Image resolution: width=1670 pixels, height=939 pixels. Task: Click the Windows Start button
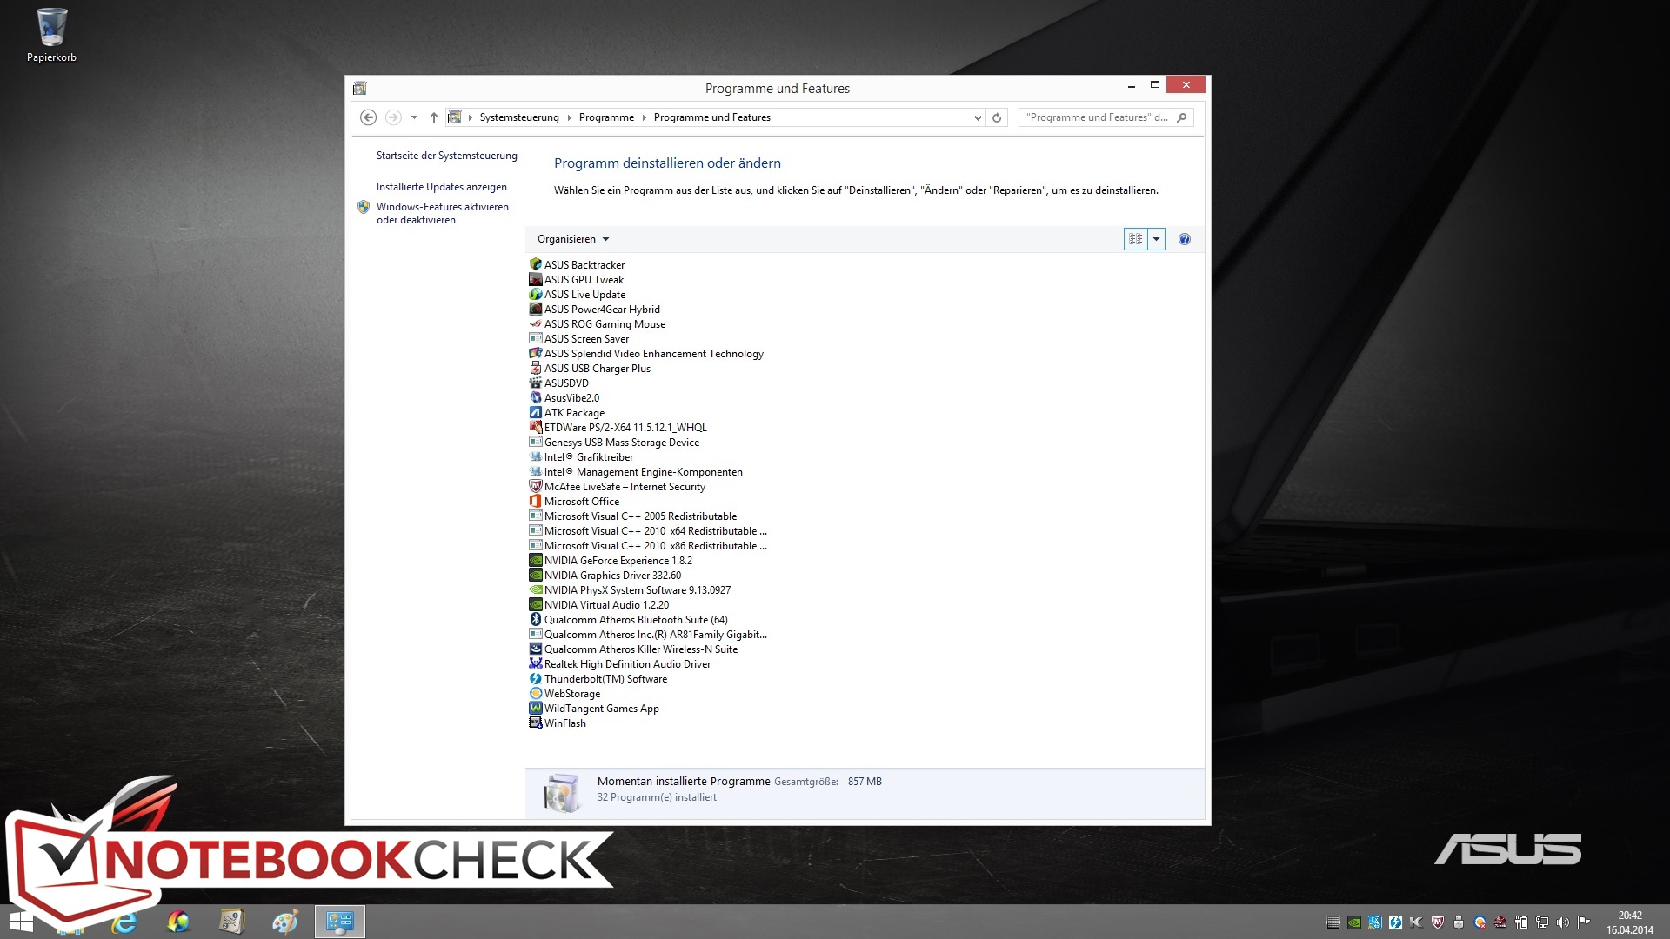21,922
